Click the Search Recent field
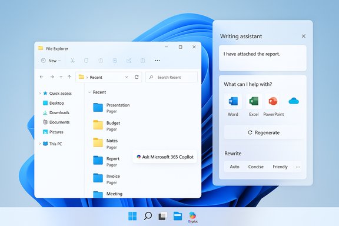 click(171, 77)
